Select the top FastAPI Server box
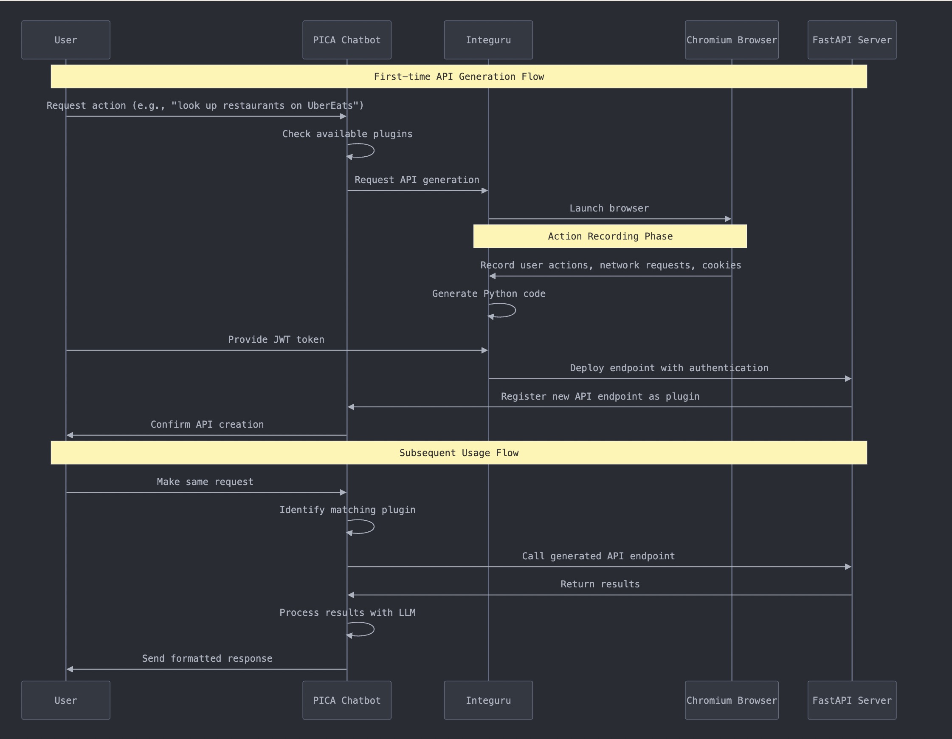Image resolution: width=952 pixels, height=739 pixels. [x=852, y=39]
